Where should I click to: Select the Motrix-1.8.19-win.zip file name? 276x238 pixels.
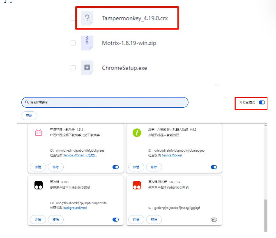coord(129,43)
